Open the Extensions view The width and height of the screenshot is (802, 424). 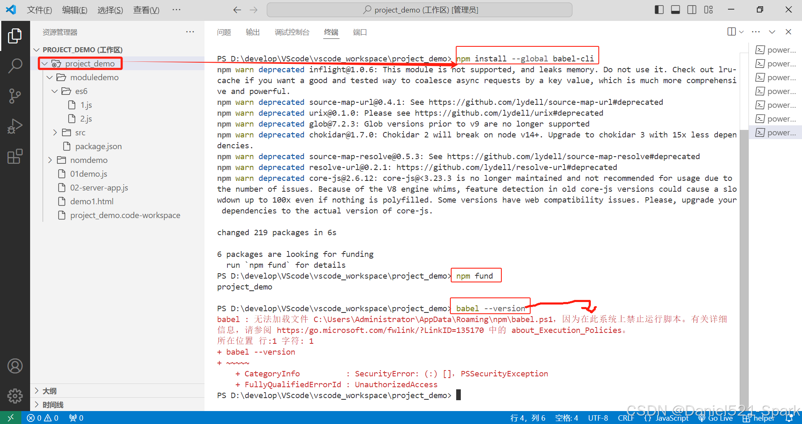(x=15, y=156)
